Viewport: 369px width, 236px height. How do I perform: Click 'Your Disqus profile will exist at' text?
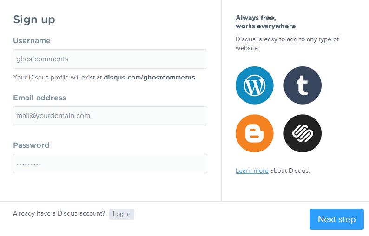57,77
